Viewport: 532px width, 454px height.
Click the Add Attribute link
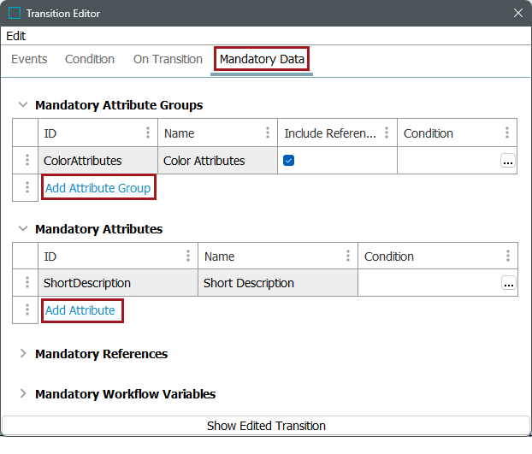[80, 310]
